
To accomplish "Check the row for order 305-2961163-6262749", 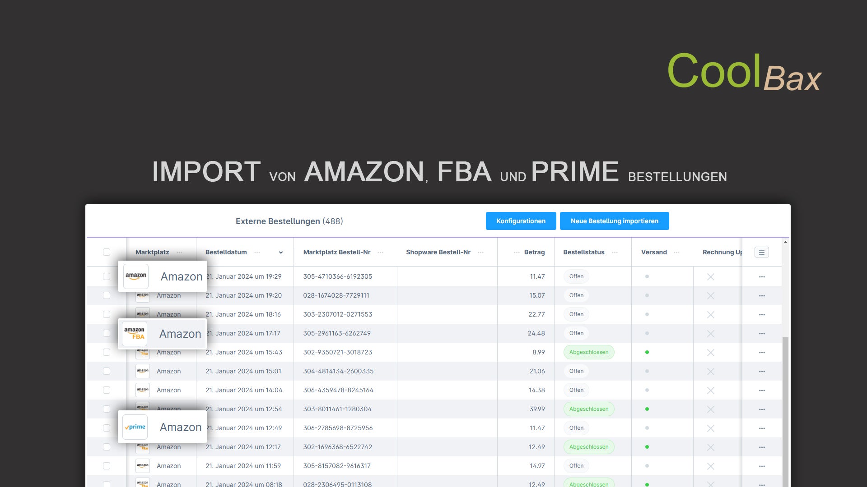I will pyautogui.click(x=107, y=333).
